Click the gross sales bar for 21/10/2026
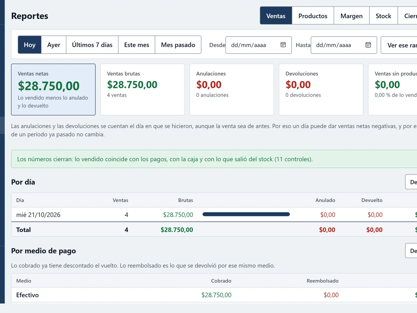 coord(246,215)
